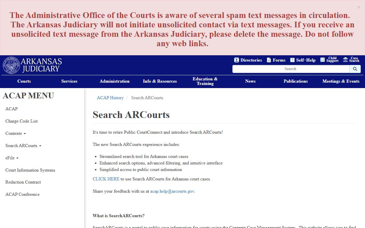The width and height of the screenshot is (365, 228).
Task: Open the Meetings & Events menu
Action: coord(341,81)
